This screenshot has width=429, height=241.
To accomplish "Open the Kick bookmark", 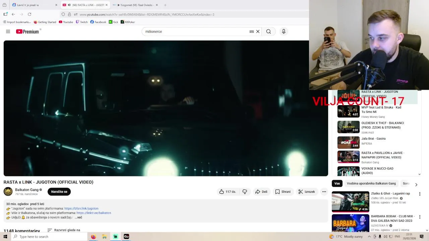I will tap(113, 22).
